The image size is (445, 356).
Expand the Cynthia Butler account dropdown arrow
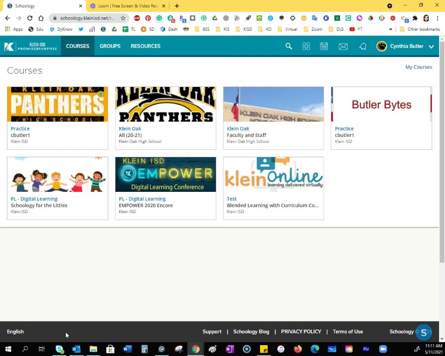click(x=431, y=46)
